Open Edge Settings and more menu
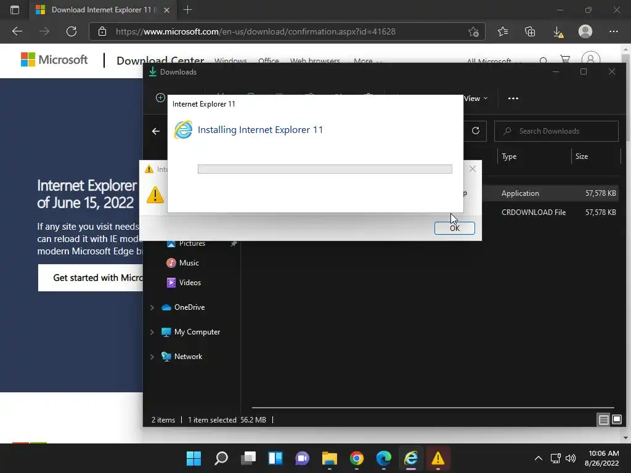This screenshot has width=631, height=473. [x=613, y=31]
